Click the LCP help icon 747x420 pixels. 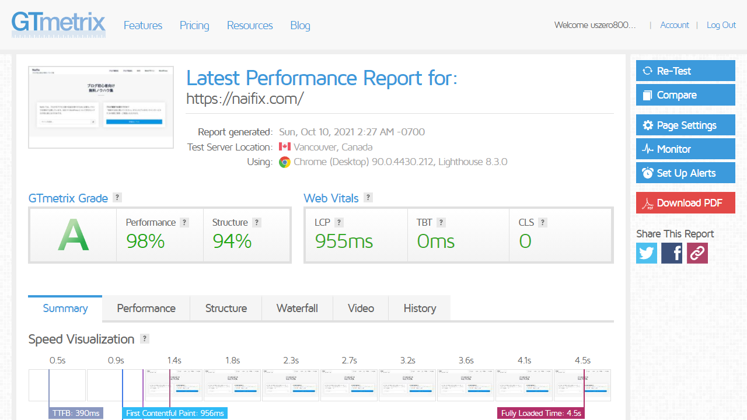point(339,222)
